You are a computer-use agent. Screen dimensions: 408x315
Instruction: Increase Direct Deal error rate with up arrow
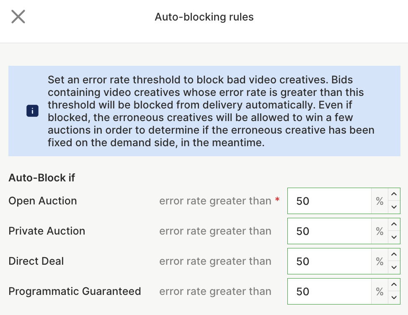tap(394, 255)
